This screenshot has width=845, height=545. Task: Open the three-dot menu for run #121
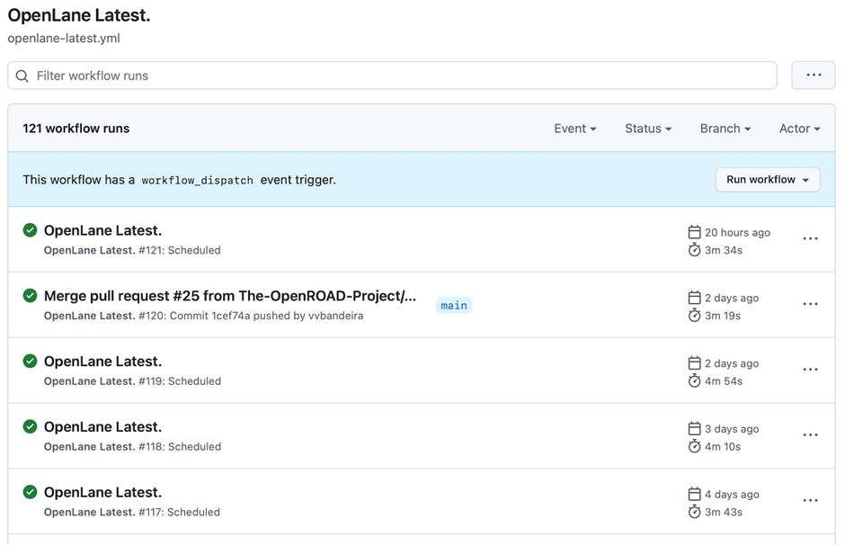click(x=810, y=239)
